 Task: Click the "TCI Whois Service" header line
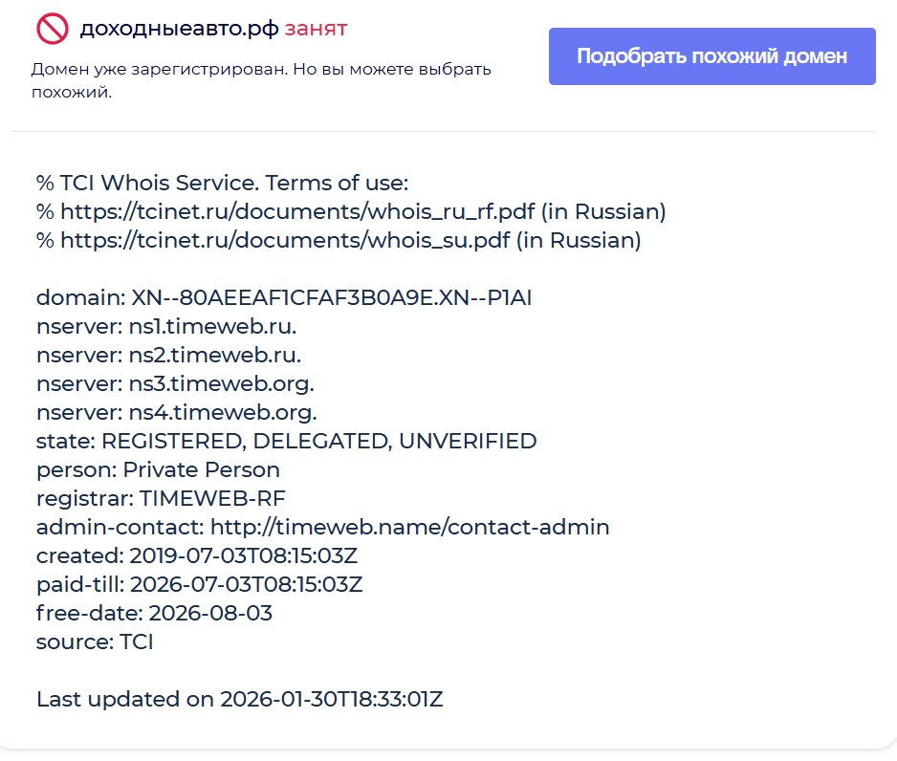tap(222, 183)
